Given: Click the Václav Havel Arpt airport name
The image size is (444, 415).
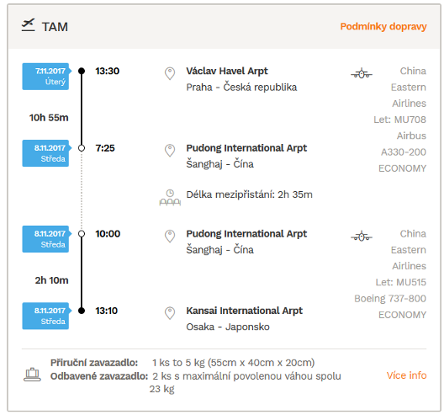Looking at the screenshot, I should [x=227, y=72].
